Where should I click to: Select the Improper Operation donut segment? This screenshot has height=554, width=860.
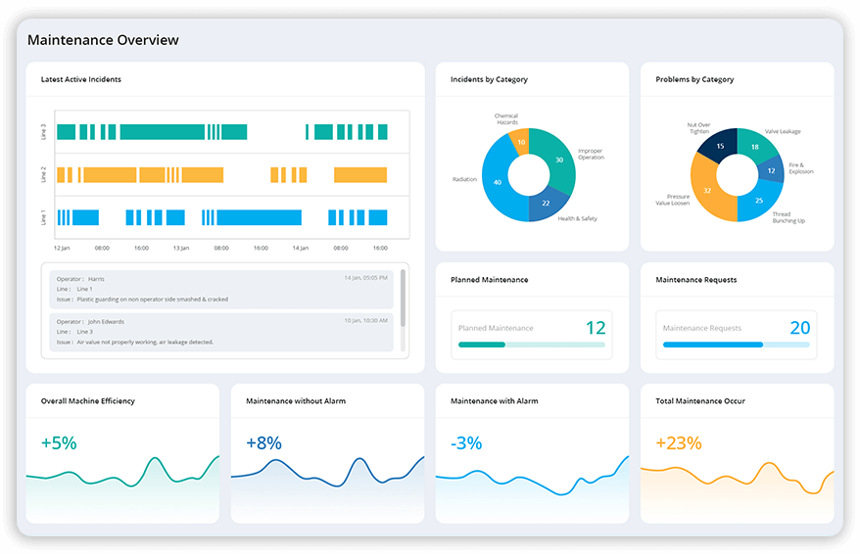(x=559, y=160)
